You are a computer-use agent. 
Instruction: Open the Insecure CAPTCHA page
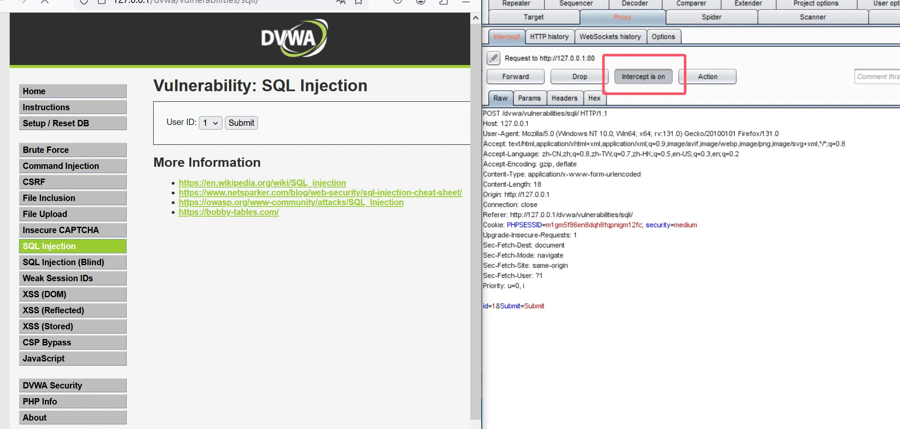point(73,230)
